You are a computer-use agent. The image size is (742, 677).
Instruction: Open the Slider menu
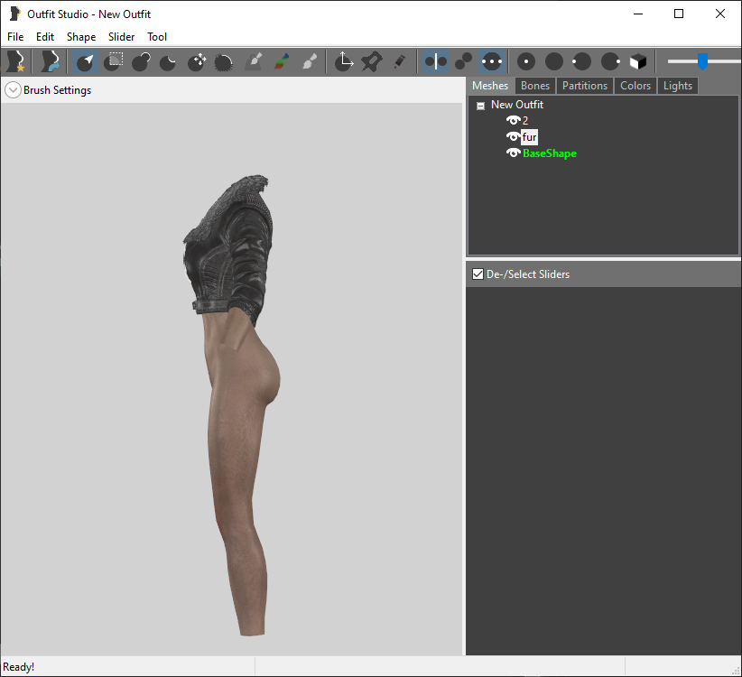121,37
